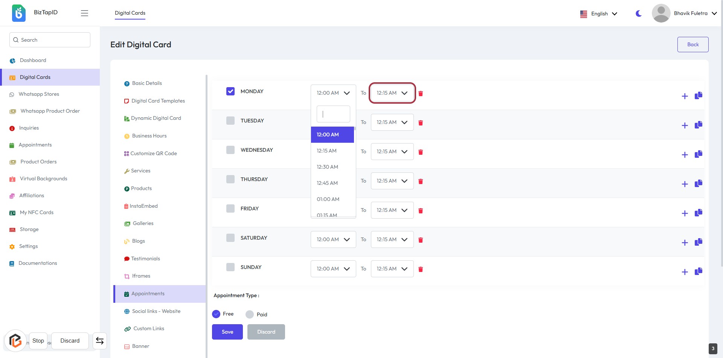Choose 12:30 AM from the time list
Viewport: 723px width, 358px height.
327,167
